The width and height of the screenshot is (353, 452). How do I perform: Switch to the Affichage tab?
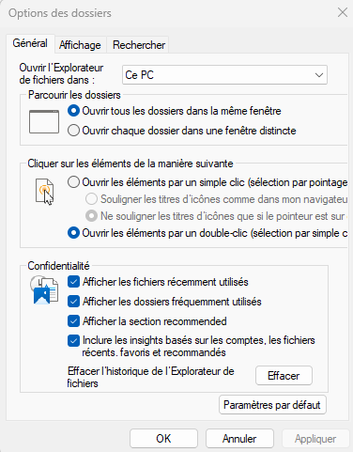[80, 45]
